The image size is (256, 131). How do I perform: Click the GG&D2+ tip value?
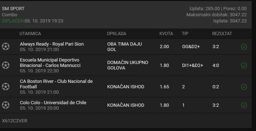pyautogui.click(x=191, y=47)
